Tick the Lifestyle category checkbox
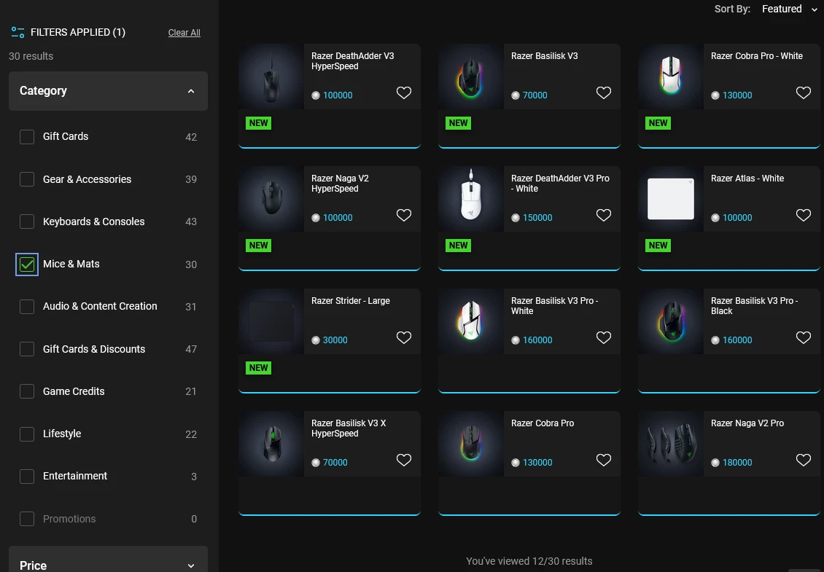The image size is (824, 572). pos(27,434)
